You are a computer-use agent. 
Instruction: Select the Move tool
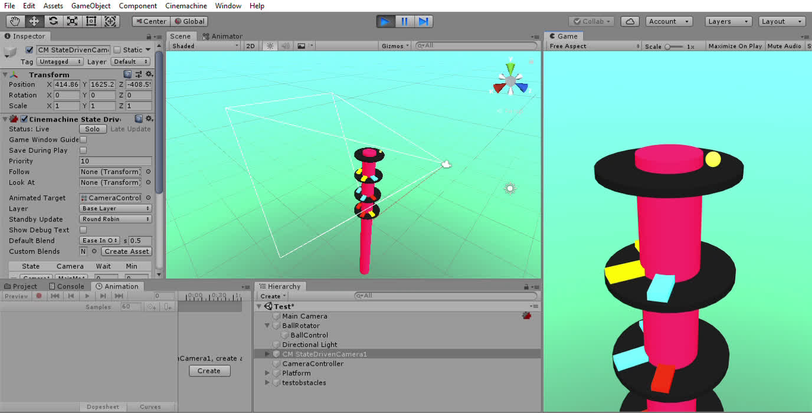(34, 21)
